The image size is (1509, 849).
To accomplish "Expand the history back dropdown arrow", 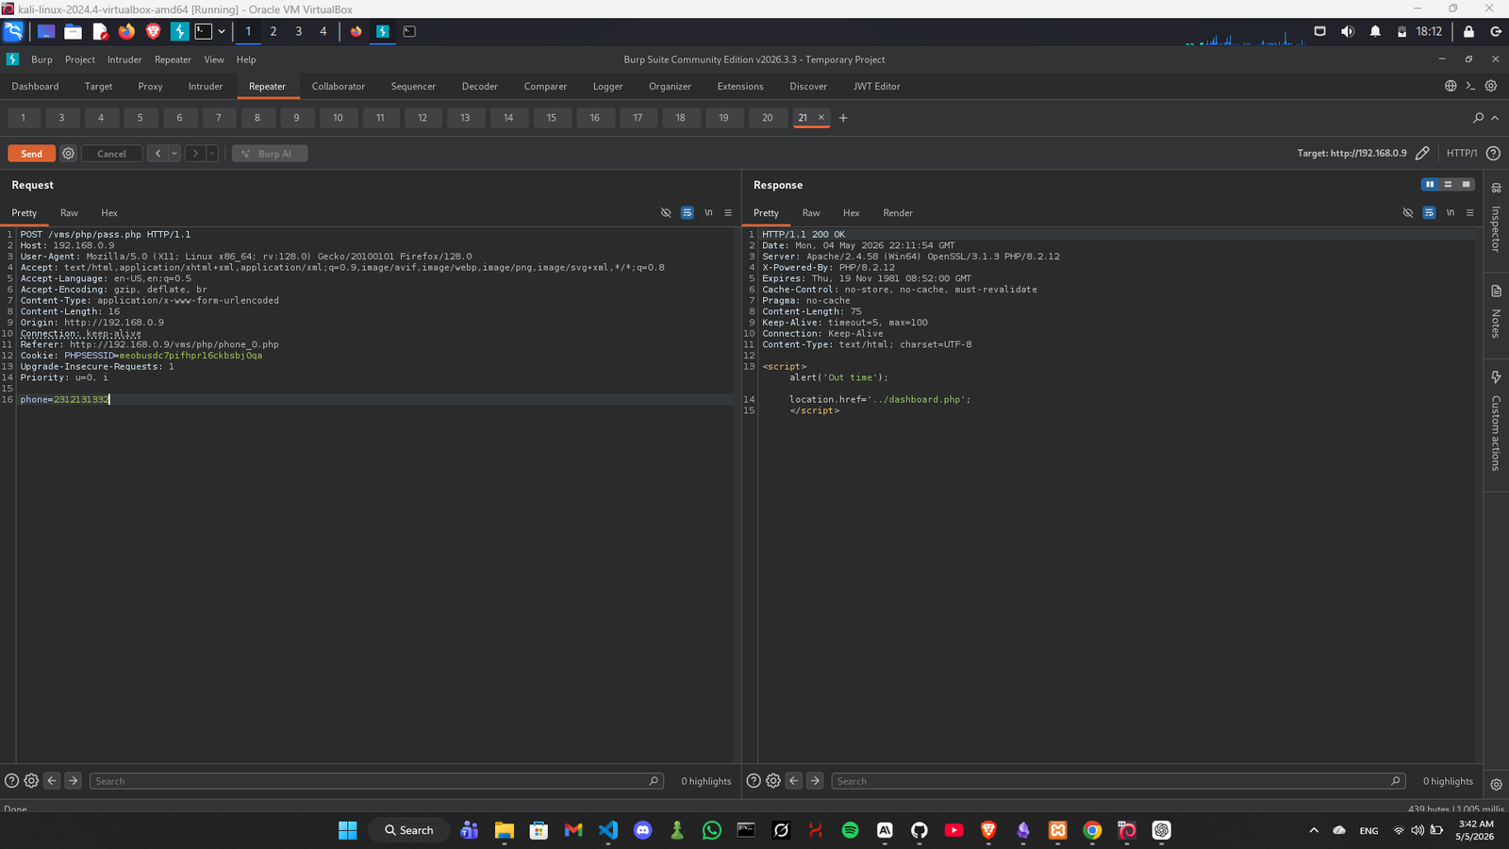I will [x=174, y=154].
